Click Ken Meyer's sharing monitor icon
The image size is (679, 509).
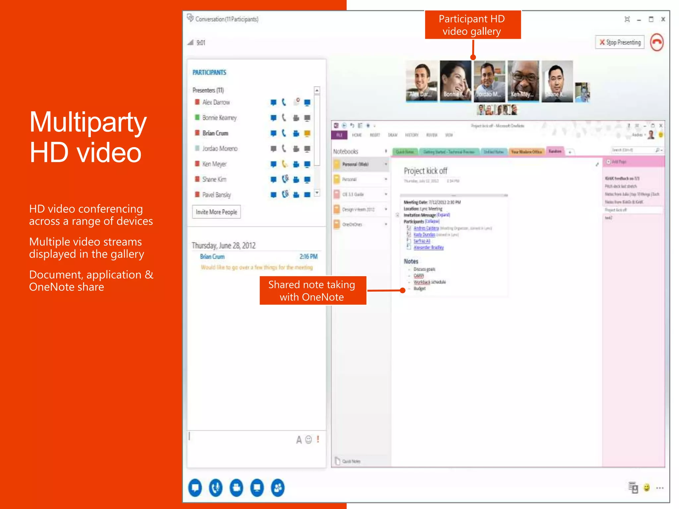tap(307, 164)
